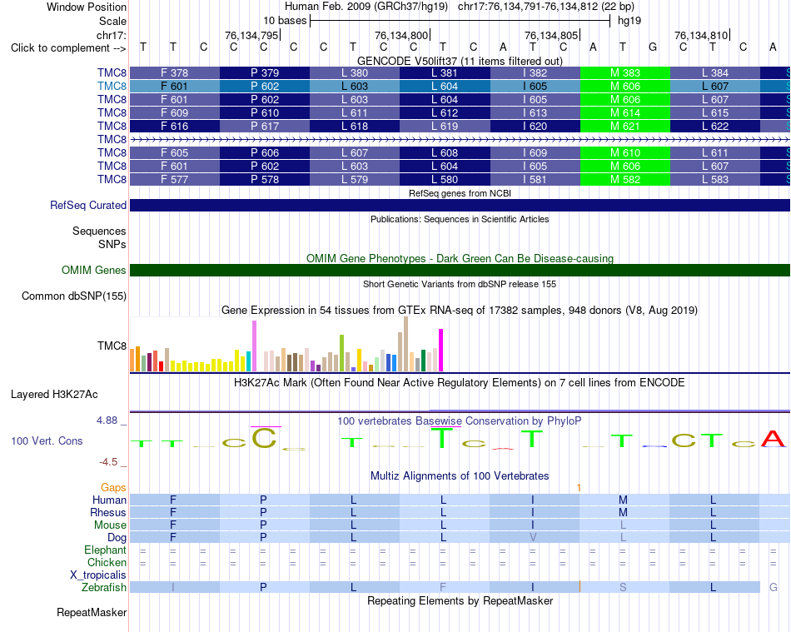Click the RepeatMasker track label
The height and width of the screenshot is (632, 791).
[92, 612]
